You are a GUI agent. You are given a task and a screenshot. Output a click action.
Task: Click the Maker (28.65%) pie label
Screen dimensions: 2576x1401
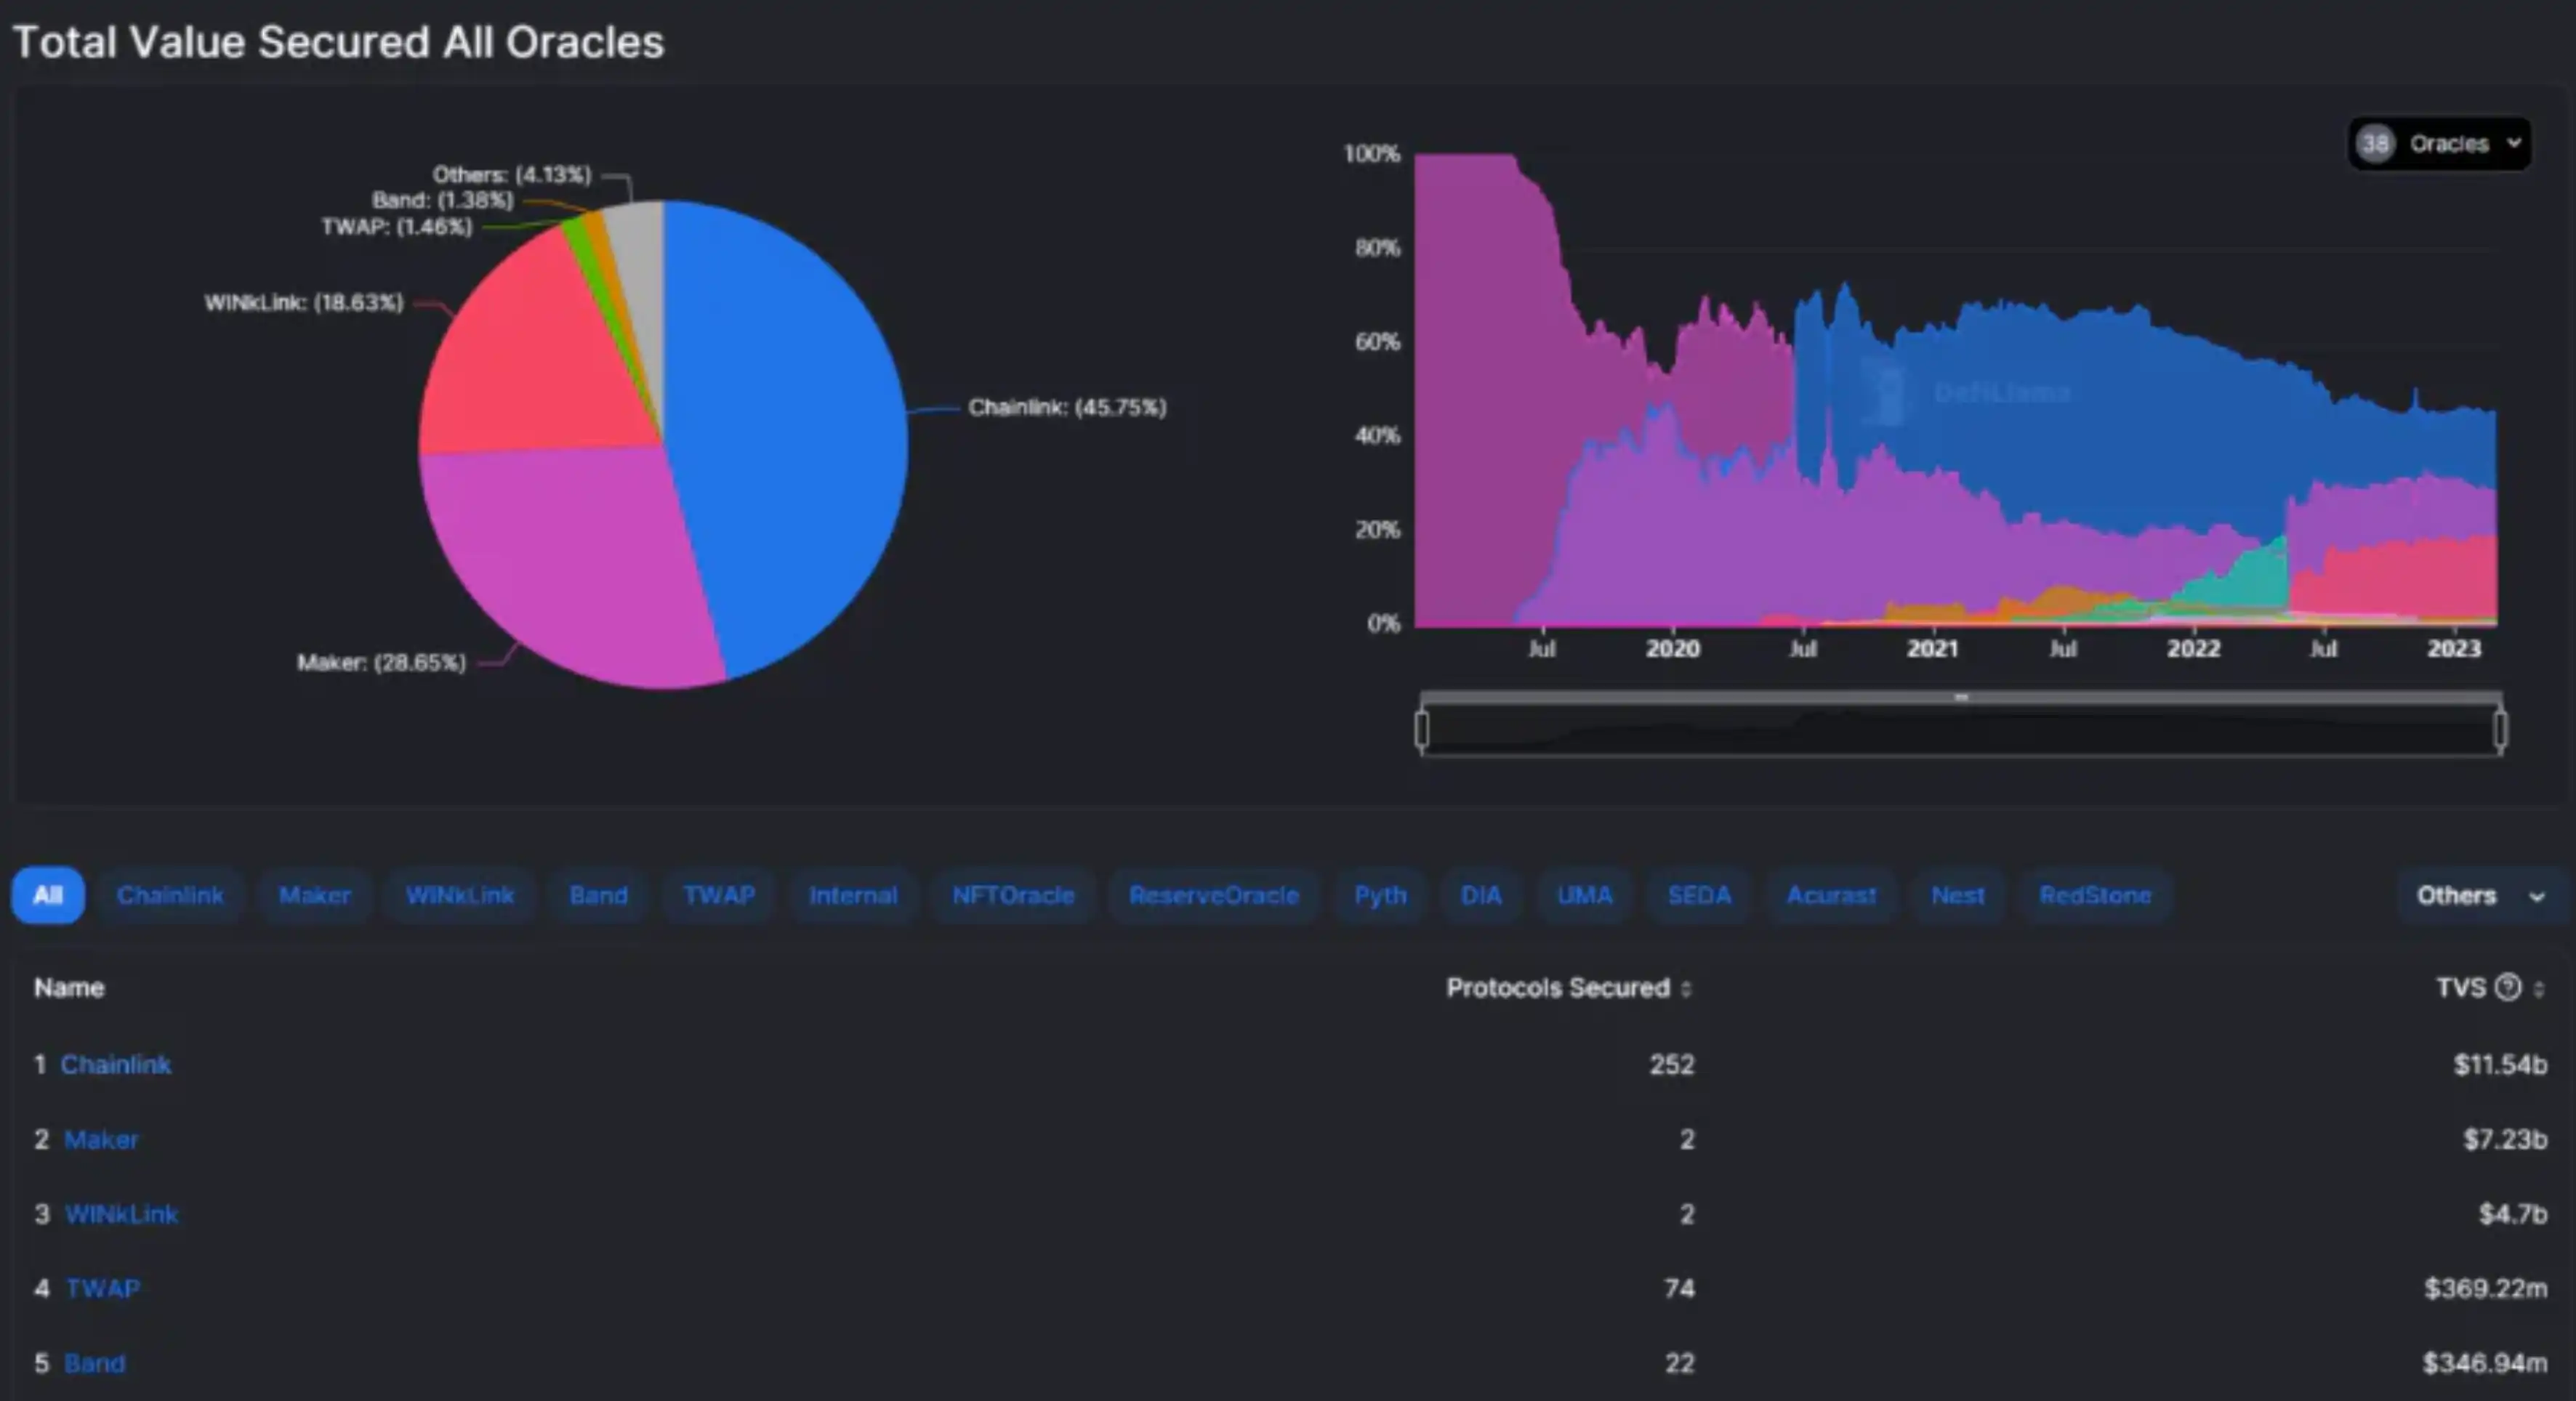[x=381, y=662]
